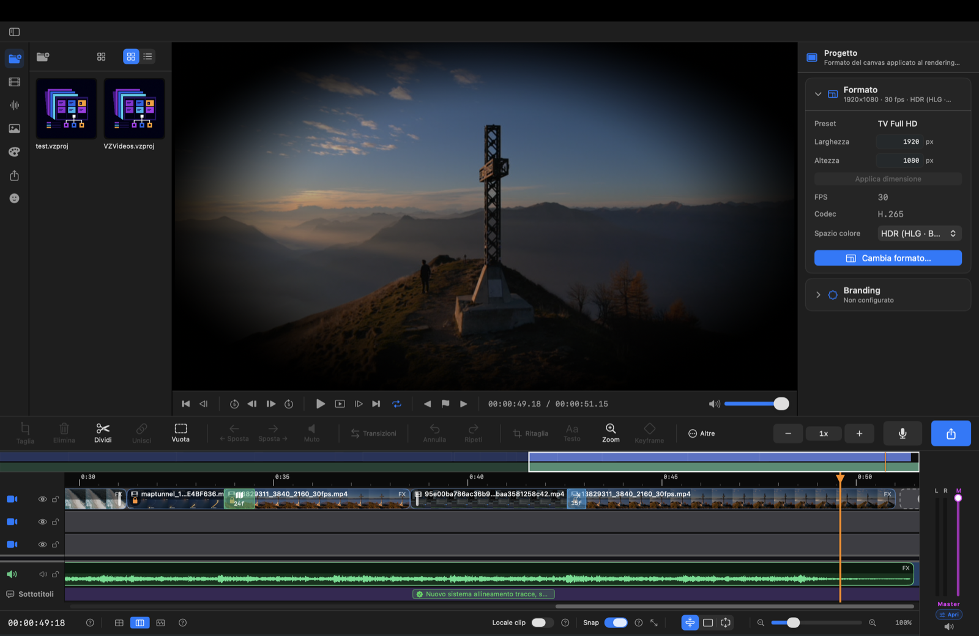Toggle visibility of the second video track
This screenshot has height=636, width=979.
tap(42, 522)
